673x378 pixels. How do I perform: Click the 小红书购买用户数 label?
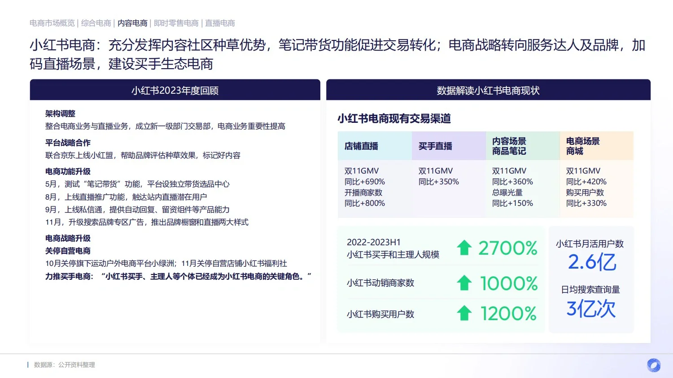(x=380, y=314)
